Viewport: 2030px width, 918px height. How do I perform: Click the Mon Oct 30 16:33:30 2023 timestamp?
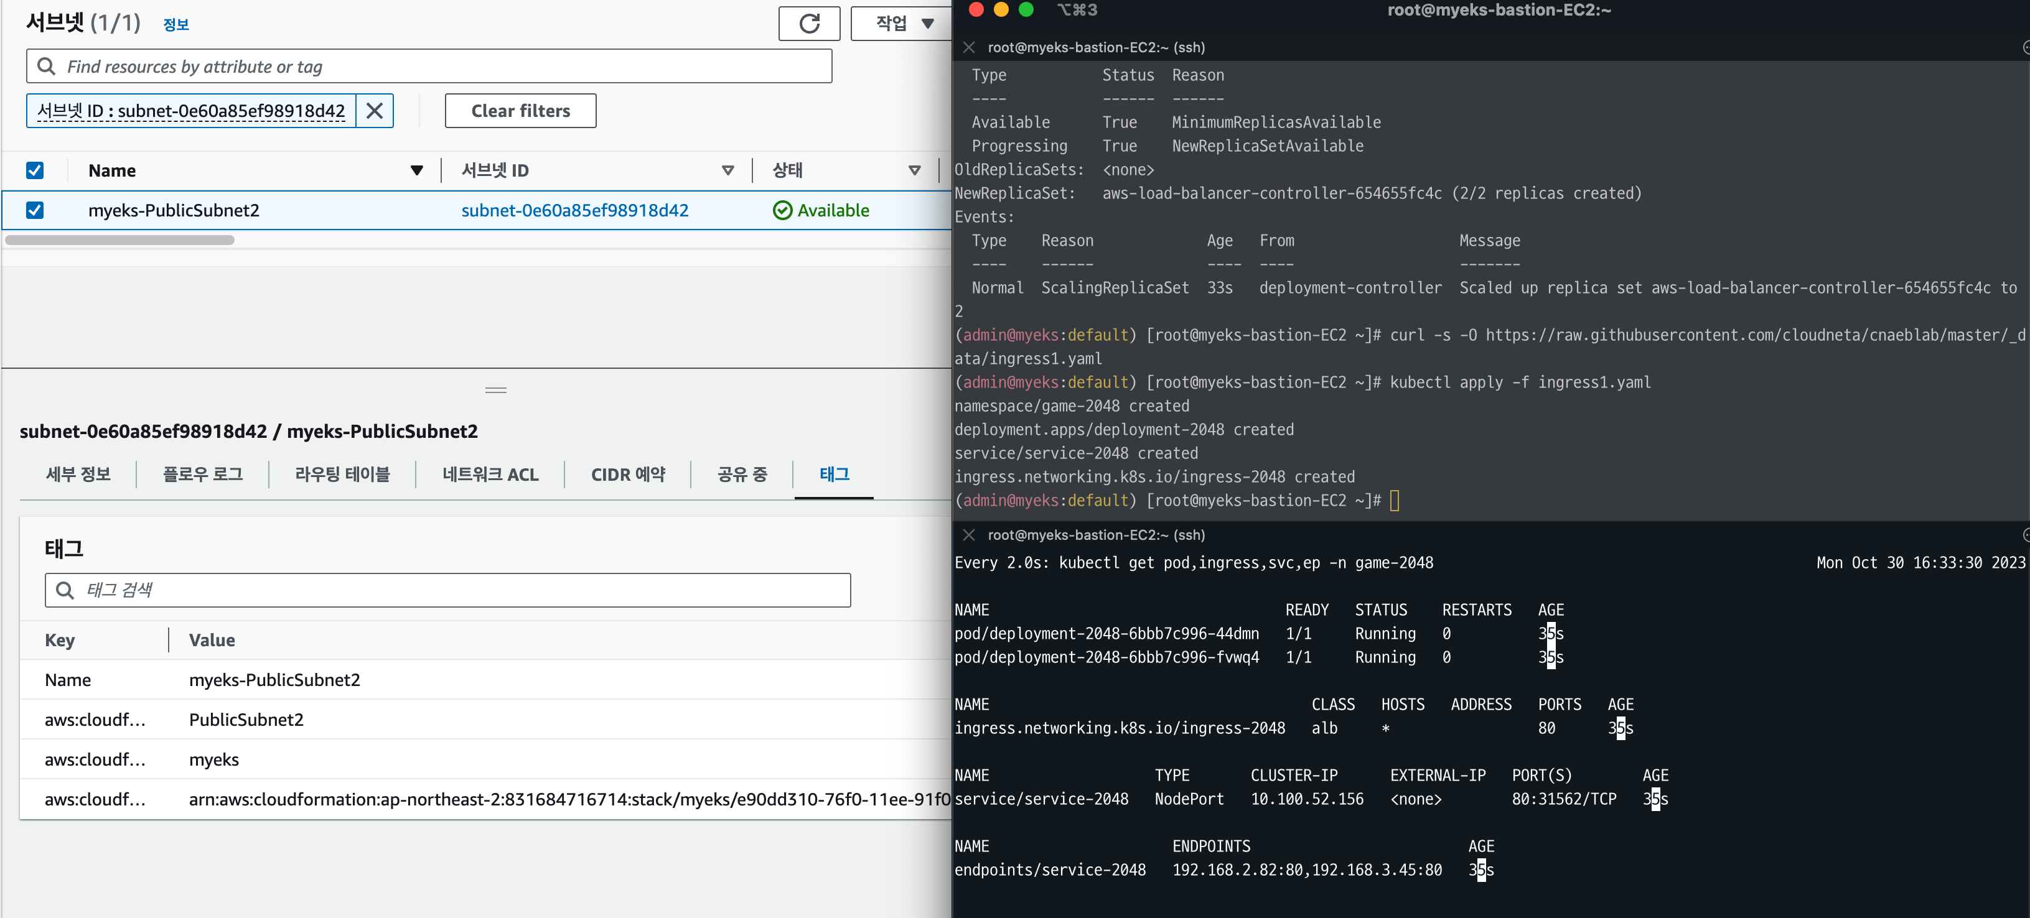1920,563
